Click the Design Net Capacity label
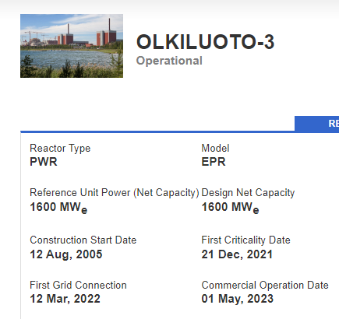Image resolution: width=339 pixels, height=319 pixels. [248, 193]
